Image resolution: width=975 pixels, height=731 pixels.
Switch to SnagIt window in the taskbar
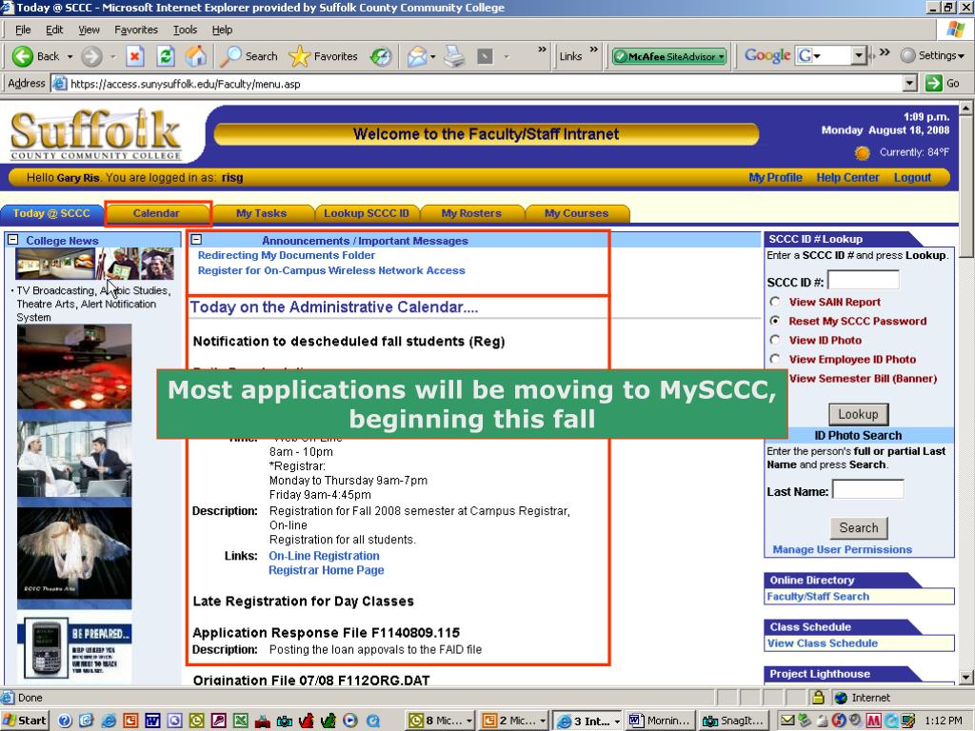pos(734,721)
